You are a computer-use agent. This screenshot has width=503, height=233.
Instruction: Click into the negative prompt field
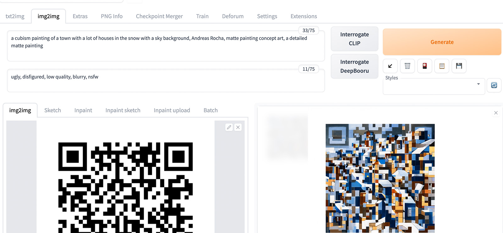click(166, 81)
